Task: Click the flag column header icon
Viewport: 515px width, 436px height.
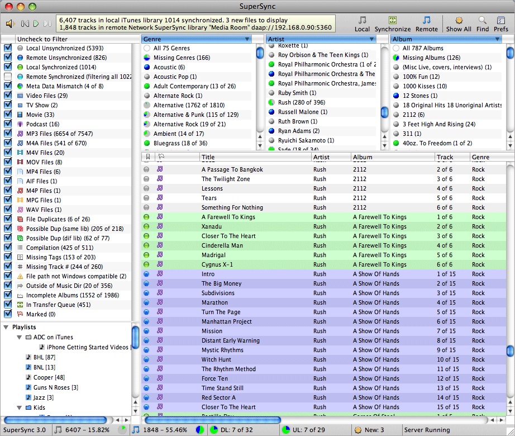Action: click(161, 157)
